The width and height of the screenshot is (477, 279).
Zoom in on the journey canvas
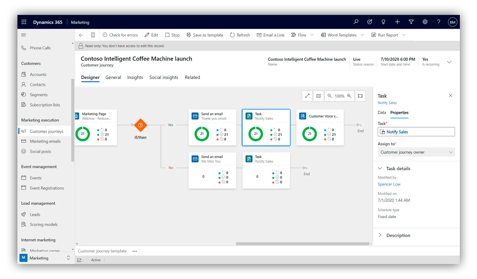(x=350, y=96)
